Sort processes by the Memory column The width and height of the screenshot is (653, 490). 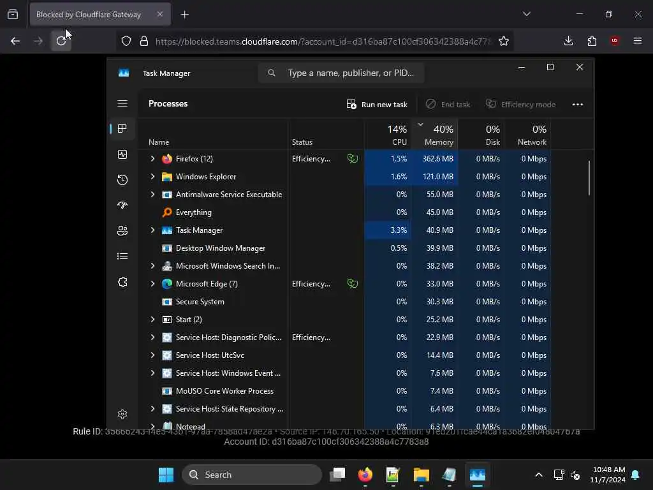pyautogui.click(x=435, y=134)
